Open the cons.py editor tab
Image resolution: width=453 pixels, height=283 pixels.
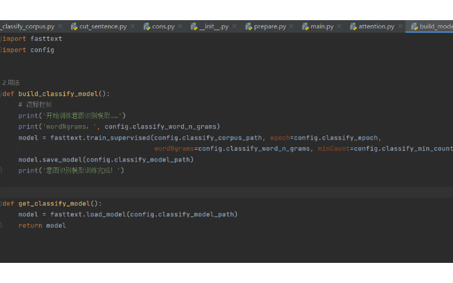[x=163, y=26]
